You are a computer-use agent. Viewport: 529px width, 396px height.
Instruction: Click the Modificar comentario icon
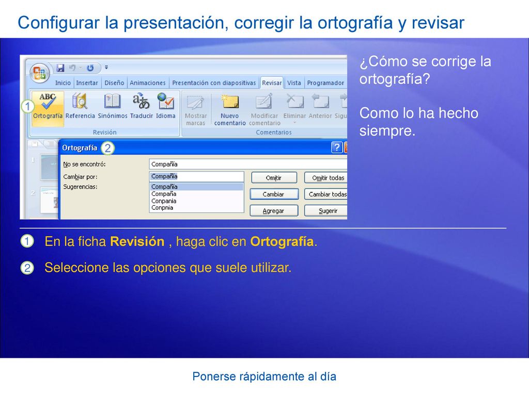pyautogui.click(x=264, y=102)
